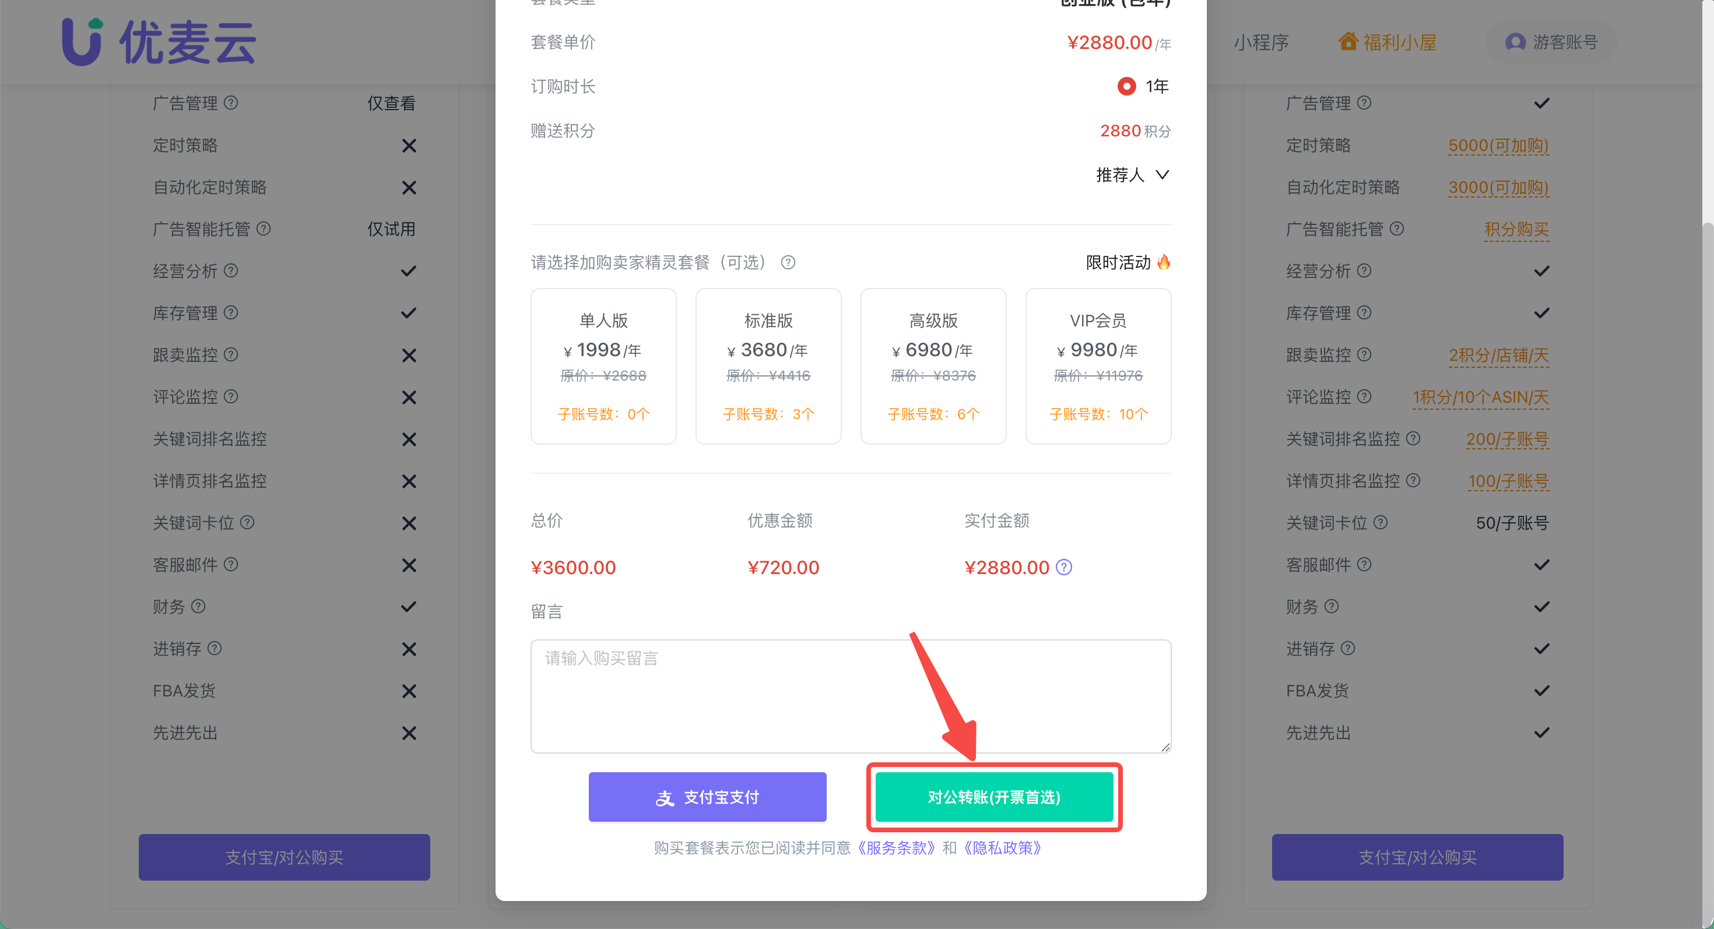Open the 福利小屋 nav item
This screenshot has width=1714, height=929.
point(1399,43)
